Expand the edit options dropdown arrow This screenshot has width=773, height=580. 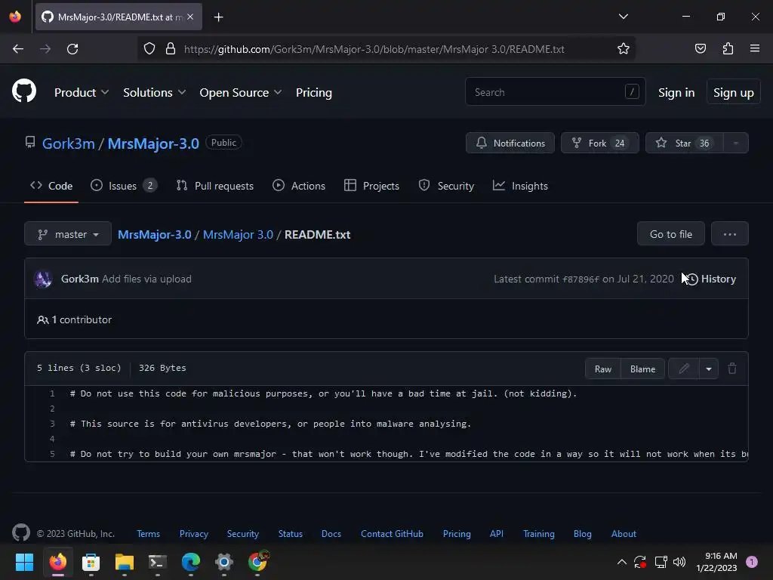click(709, 369)
